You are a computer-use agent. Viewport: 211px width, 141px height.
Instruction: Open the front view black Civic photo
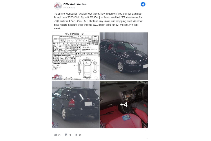[124, 56]
